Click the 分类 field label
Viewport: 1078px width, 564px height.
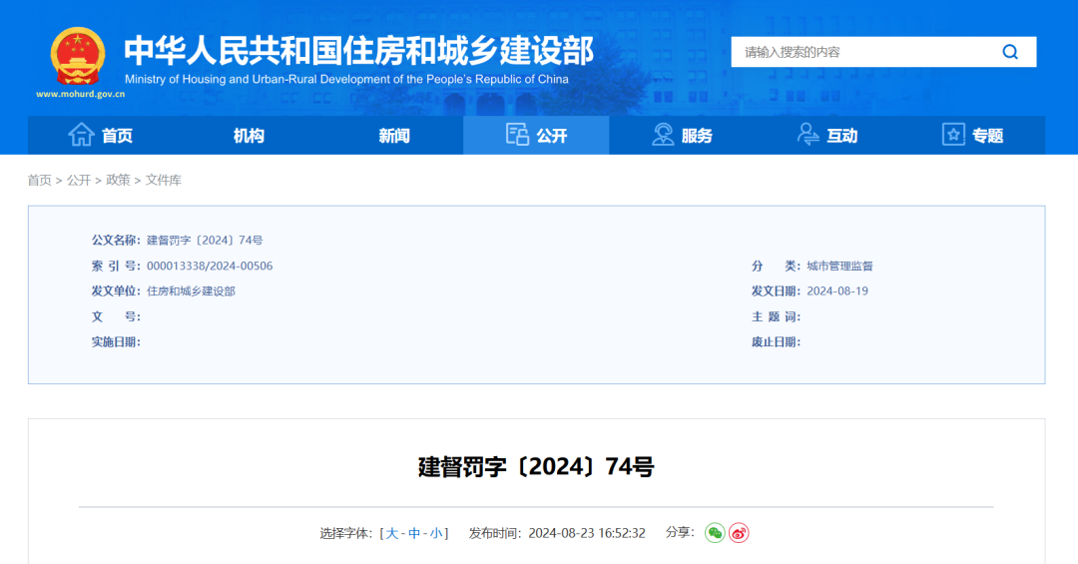777,266
